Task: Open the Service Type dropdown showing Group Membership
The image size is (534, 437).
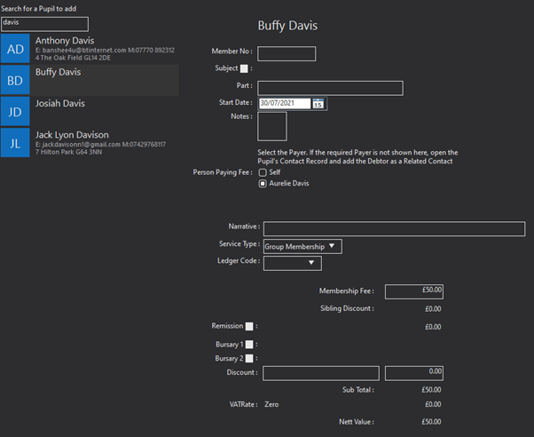Action: point(302,246)
